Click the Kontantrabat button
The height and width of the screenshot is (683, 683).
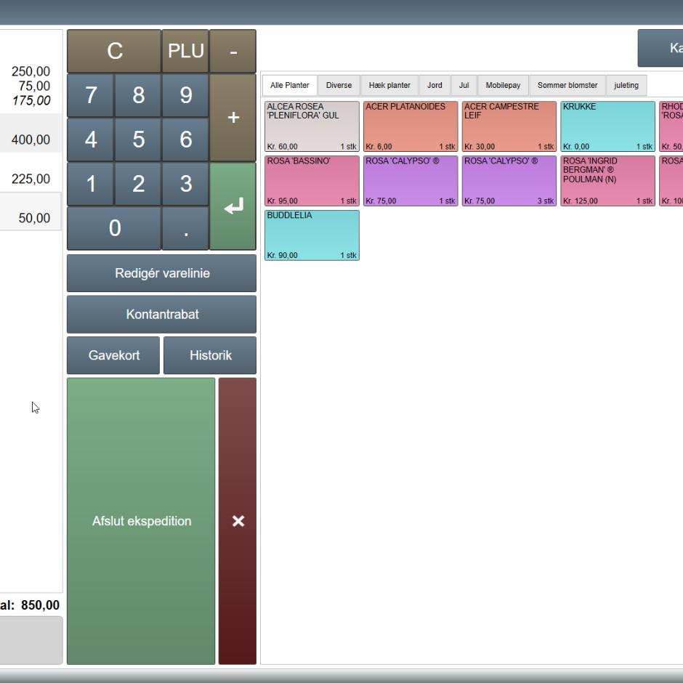tap(160, 314)
